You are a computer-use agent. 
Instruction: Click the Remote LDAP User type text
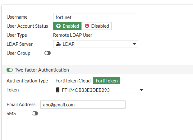[73, 35]
